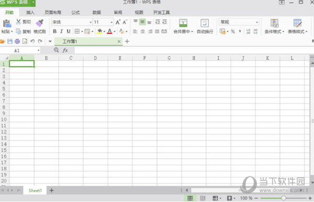
Task: Click the print icon in quick access
Action: (17, 41)
